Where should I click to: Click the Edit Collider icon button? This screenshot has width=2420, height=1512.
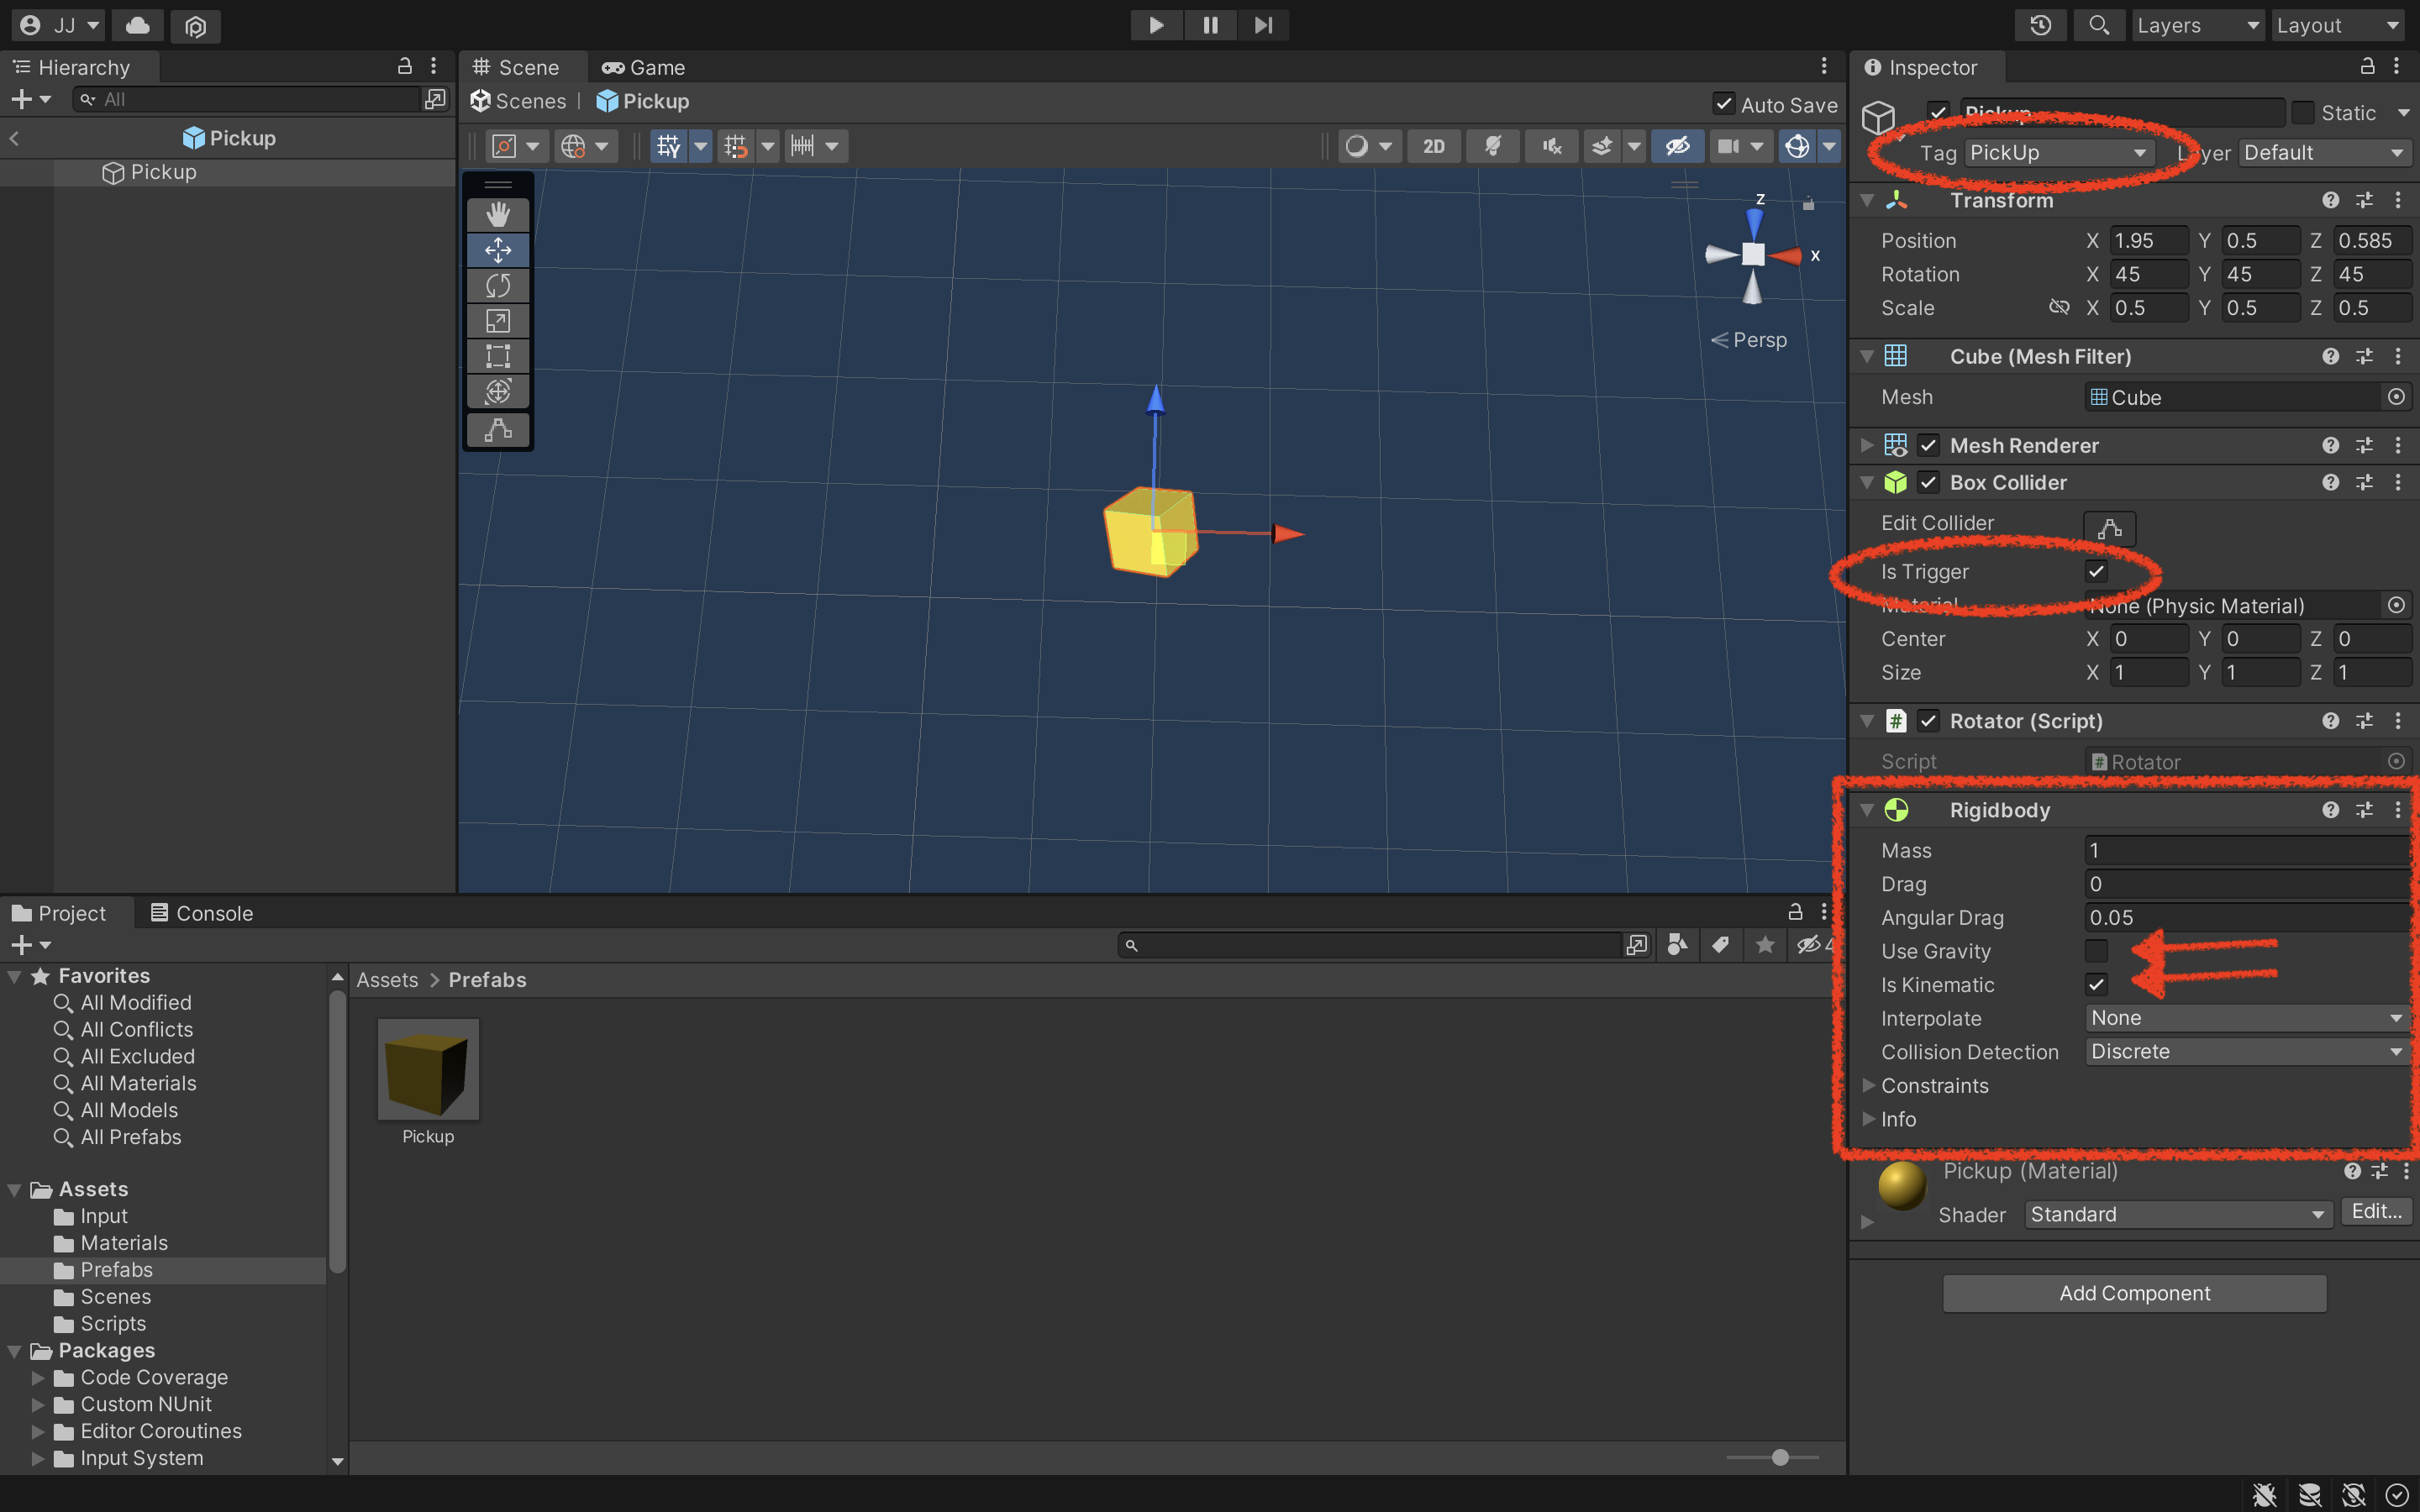tap(2109, 528)
